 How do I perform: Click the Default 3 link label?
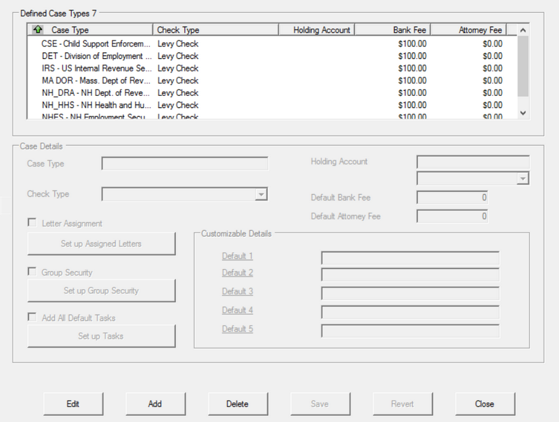click(237, 291)
